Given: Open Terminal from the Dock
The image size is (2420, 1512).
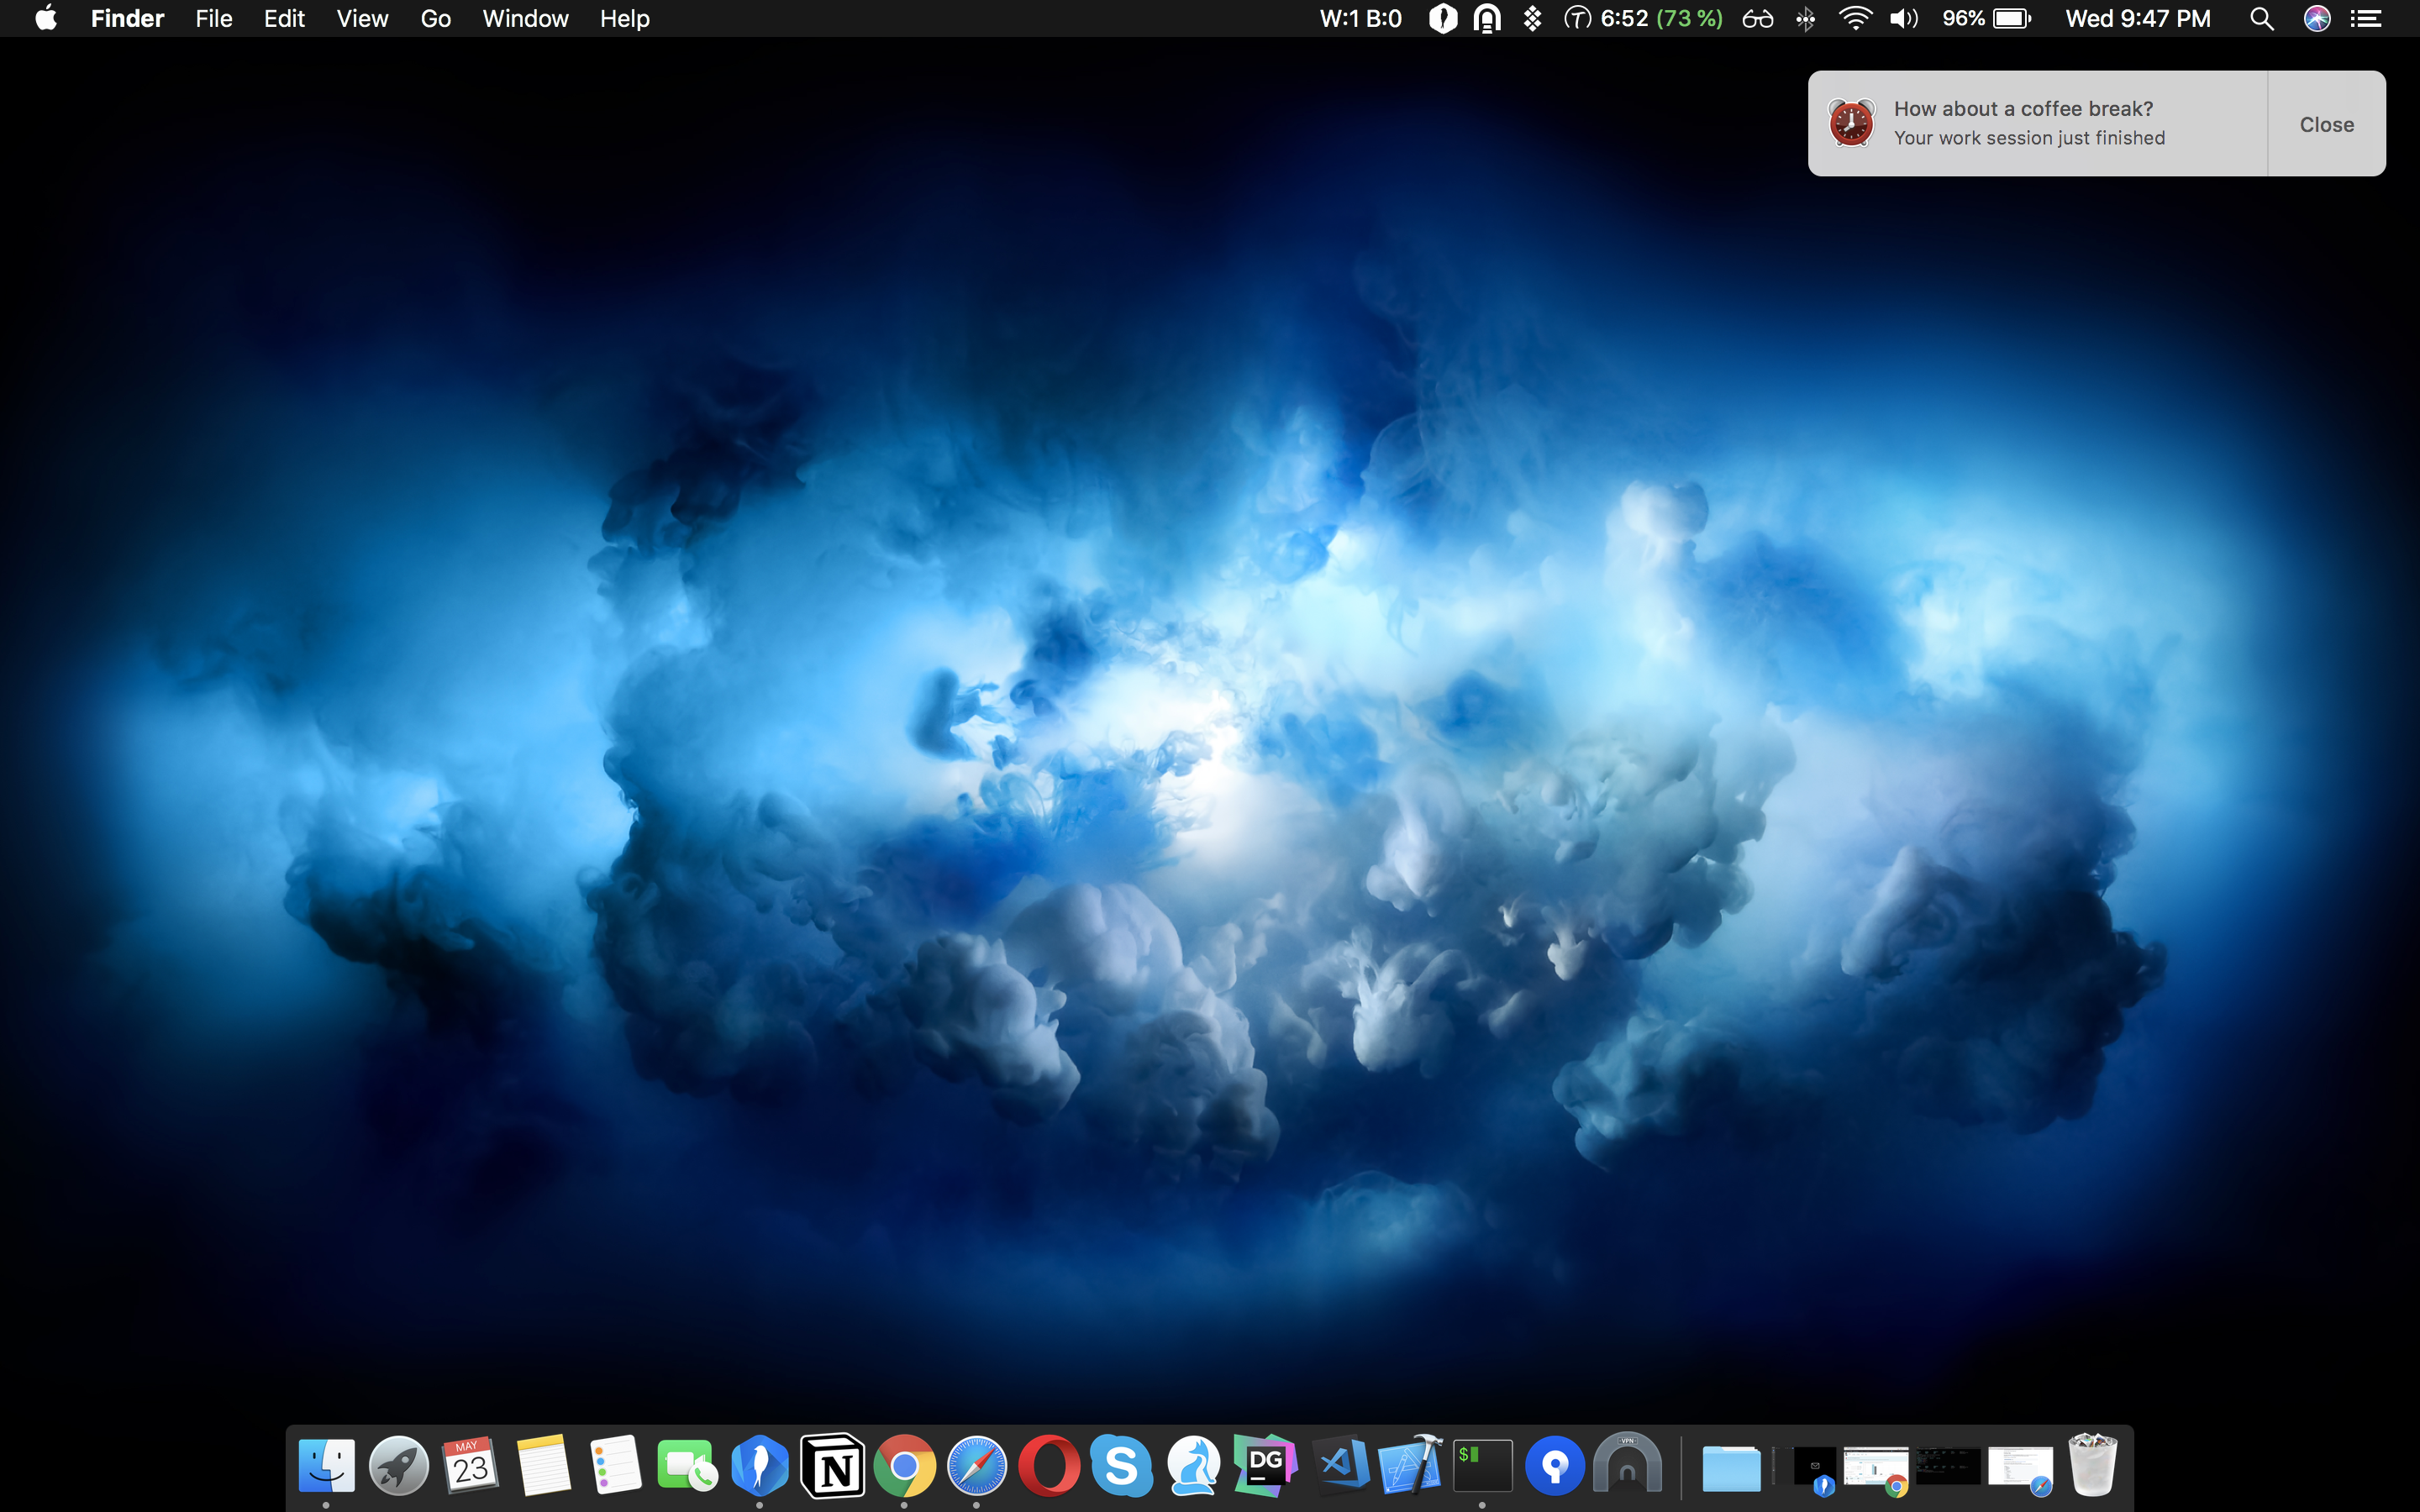Looking at the screenshot, I should click(x=1482, y=1467).
